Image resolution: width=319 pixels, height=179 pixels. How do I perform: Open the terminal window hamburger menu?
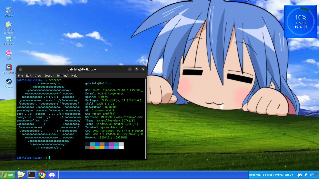coord(20,69)
